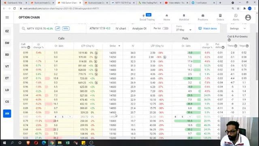
Task: Open File Explorer from the taskbar
Action: [x=59, y=143]
